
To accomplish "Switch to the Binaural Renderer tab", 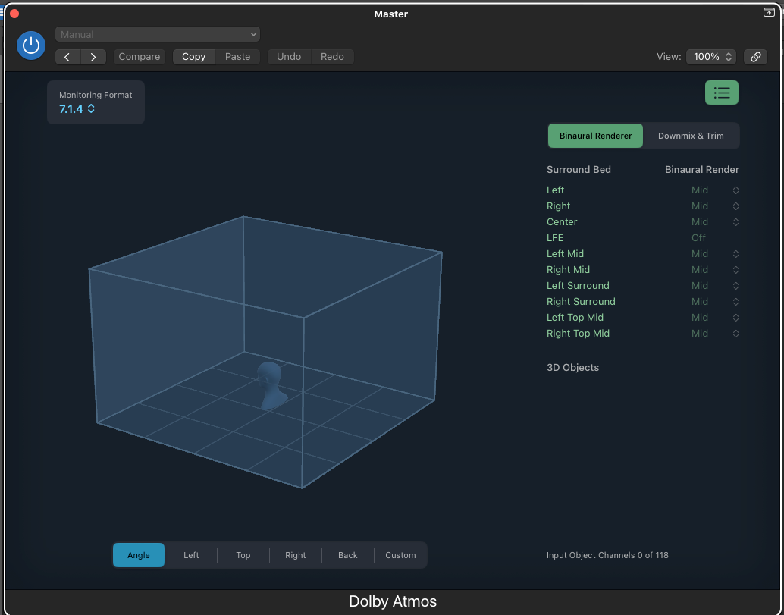I will point(595,136).
